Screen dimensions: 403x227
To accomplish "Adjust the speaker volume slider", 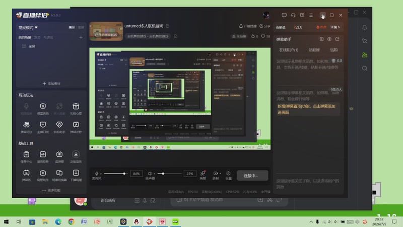I will (169, 174).
